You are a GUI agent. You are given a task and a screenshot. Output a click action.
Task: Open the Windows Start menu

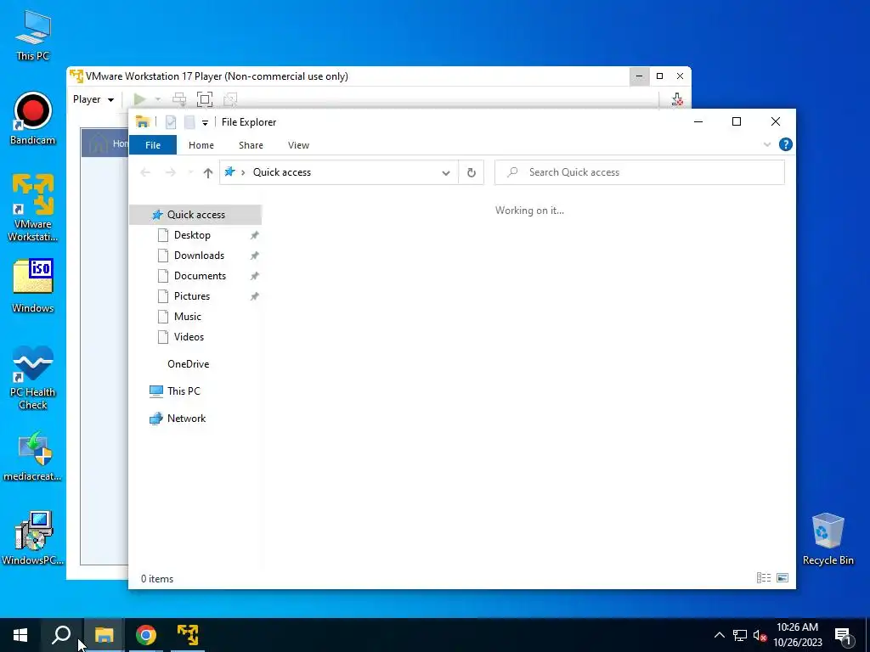tap(20, 635)
